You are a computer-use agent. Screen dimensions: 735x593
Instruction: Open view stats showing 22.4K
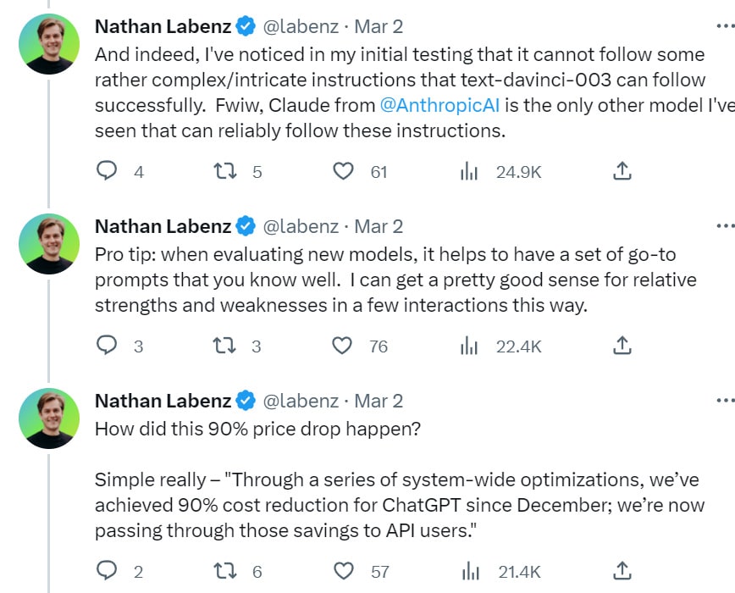pyautogui.click(x=469, y=346)
